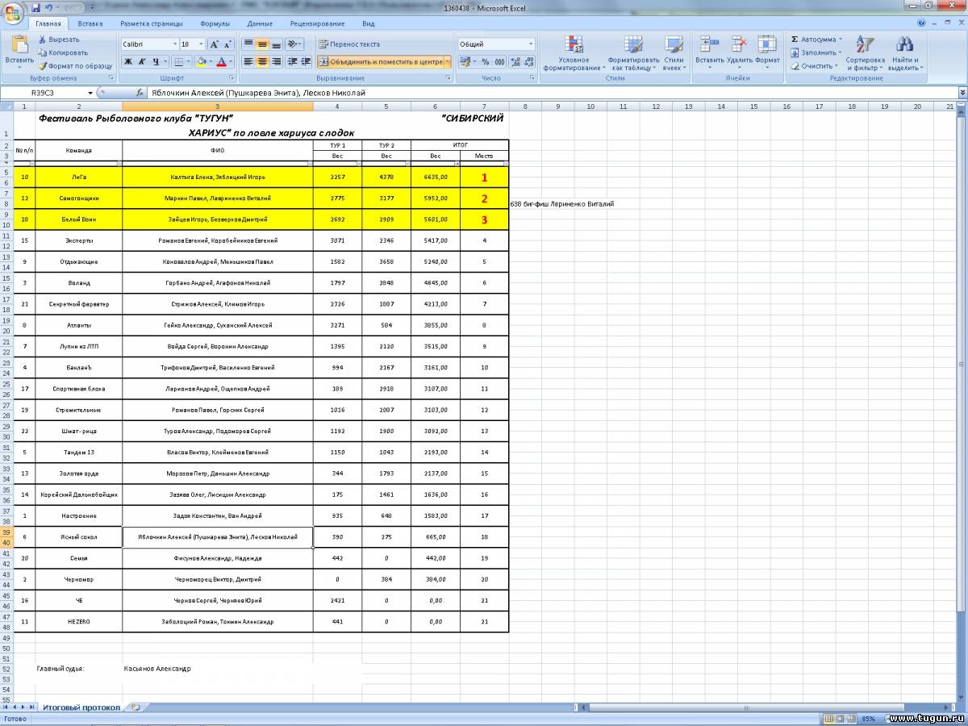Screen dimensions: 968x726
Task: Open the round Office button menu
Action: (x=14, y=14)
